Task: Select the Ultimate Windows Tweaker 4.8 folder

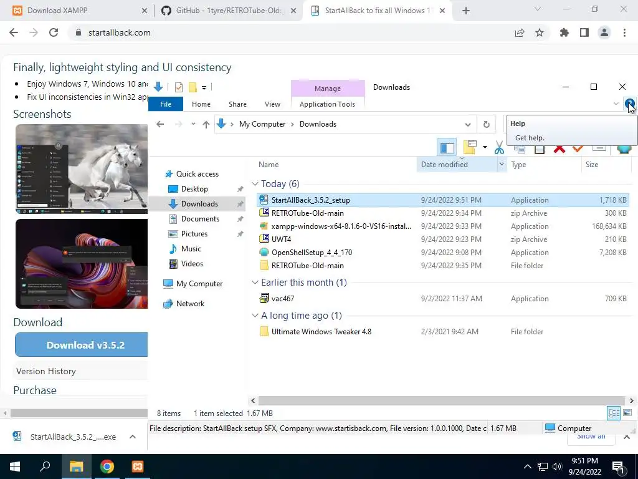Action: tap(443, 331)
